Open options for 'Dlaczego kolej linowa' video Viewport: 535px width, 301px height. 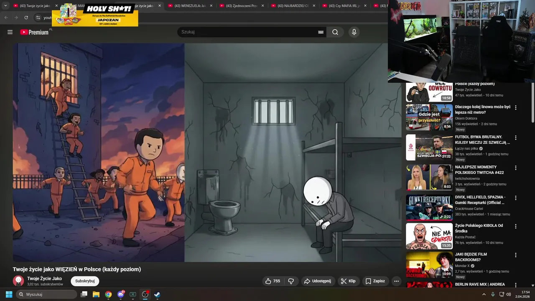click(x=516, y=107)
